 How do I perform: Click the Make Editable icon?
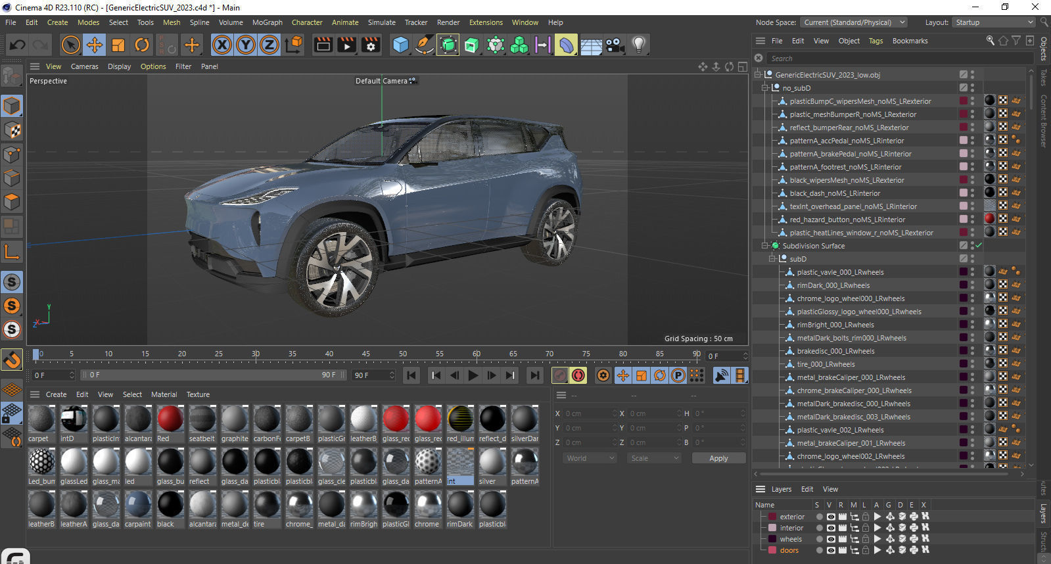coord(12,76)
